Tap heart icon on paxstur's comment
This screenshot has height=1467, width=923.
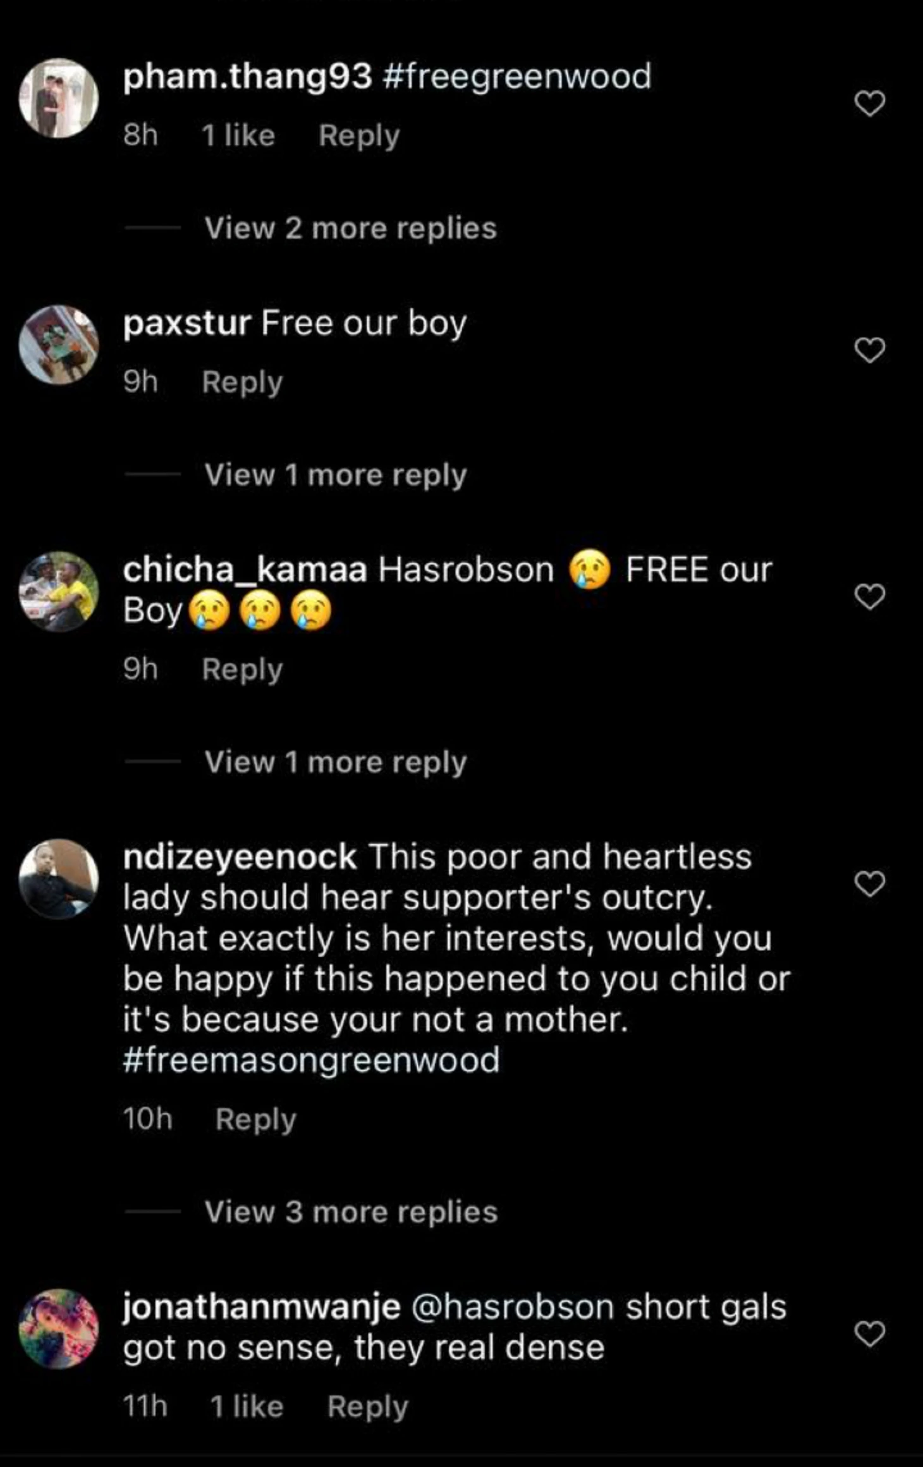click(x=870, y=350)
